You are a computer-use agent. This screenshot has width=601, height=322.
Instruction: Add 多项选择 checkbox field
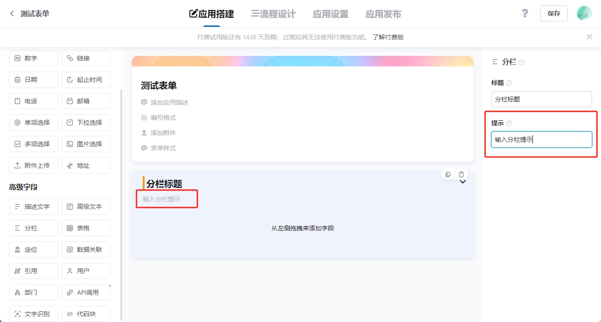tap(34, 144)
